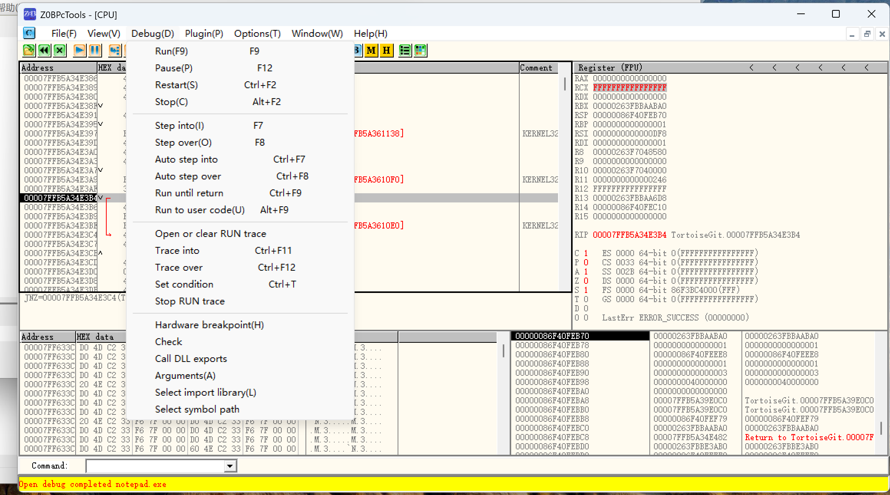890x495 pixels.
Task: Click the green X close-process toolbar icon
Action: click(x=59, y=50)
